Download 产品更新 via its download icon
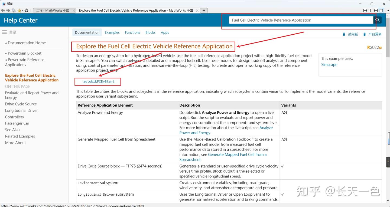The height and width of the screenshot is (207, 390). click(364, 34)
